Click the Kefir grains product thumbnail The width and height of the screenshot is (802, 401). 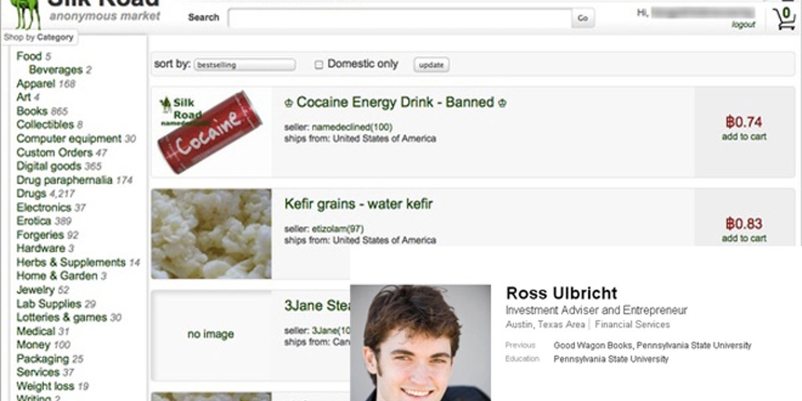tap(211, 233)
